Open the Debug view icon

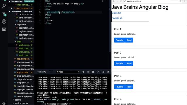(x=4, y=21)
